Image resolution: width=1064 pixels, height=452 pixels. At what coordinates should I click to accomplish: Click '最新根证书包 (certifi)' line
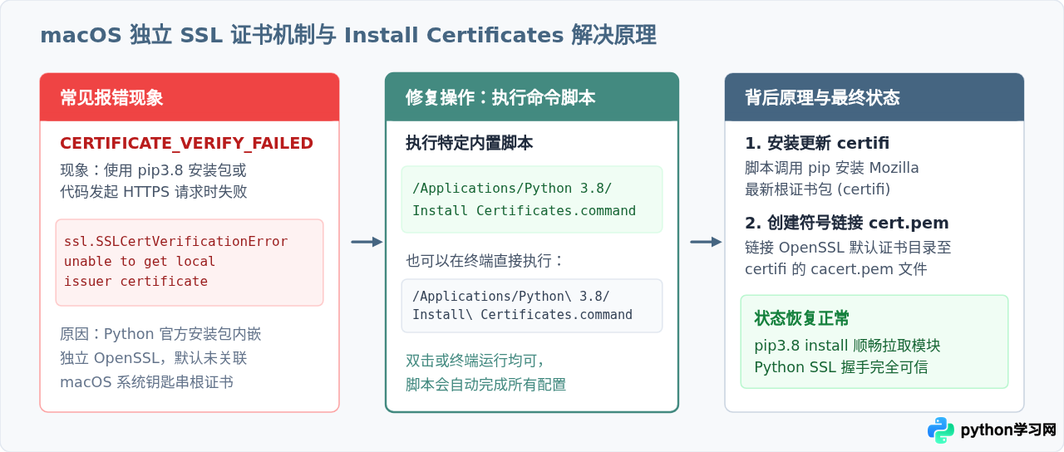(x=818, y=189)
